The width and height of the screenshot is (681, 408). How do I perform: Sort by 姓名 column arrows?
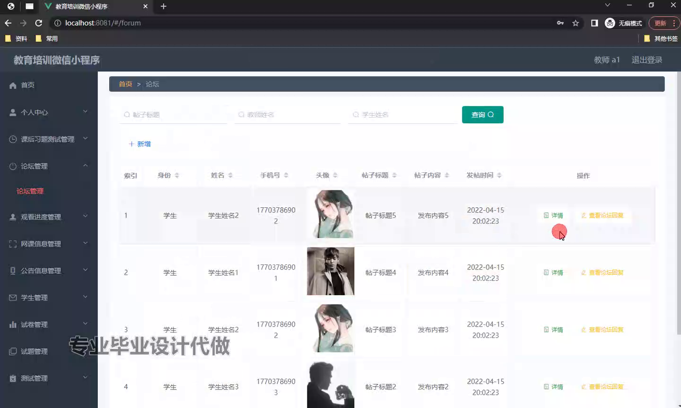tap(230, 175)
